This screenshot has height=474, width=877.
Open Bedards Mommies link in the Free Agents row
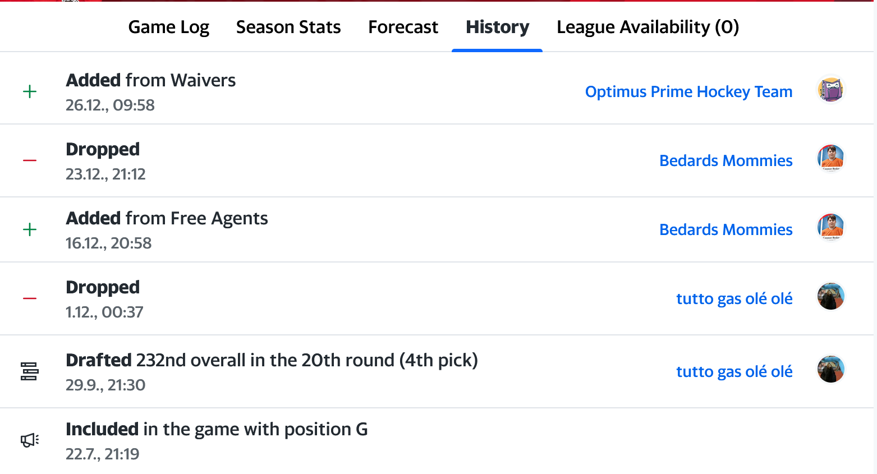[x=726, y=229]
